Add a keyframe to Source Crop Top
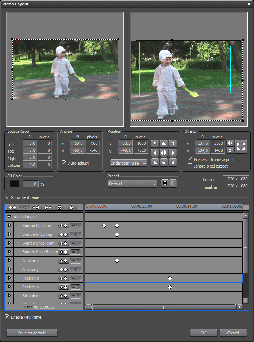 (64, 235)
